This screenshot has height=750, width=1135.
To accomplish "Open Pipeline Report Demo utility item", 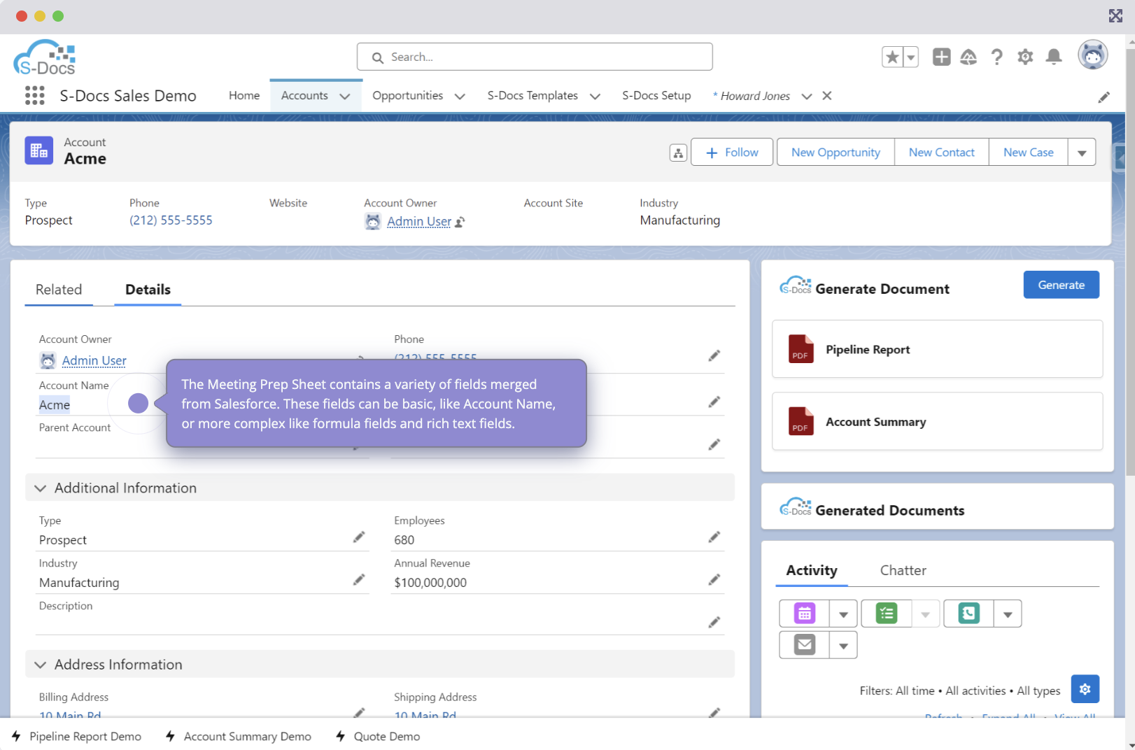I will (76, 736).
